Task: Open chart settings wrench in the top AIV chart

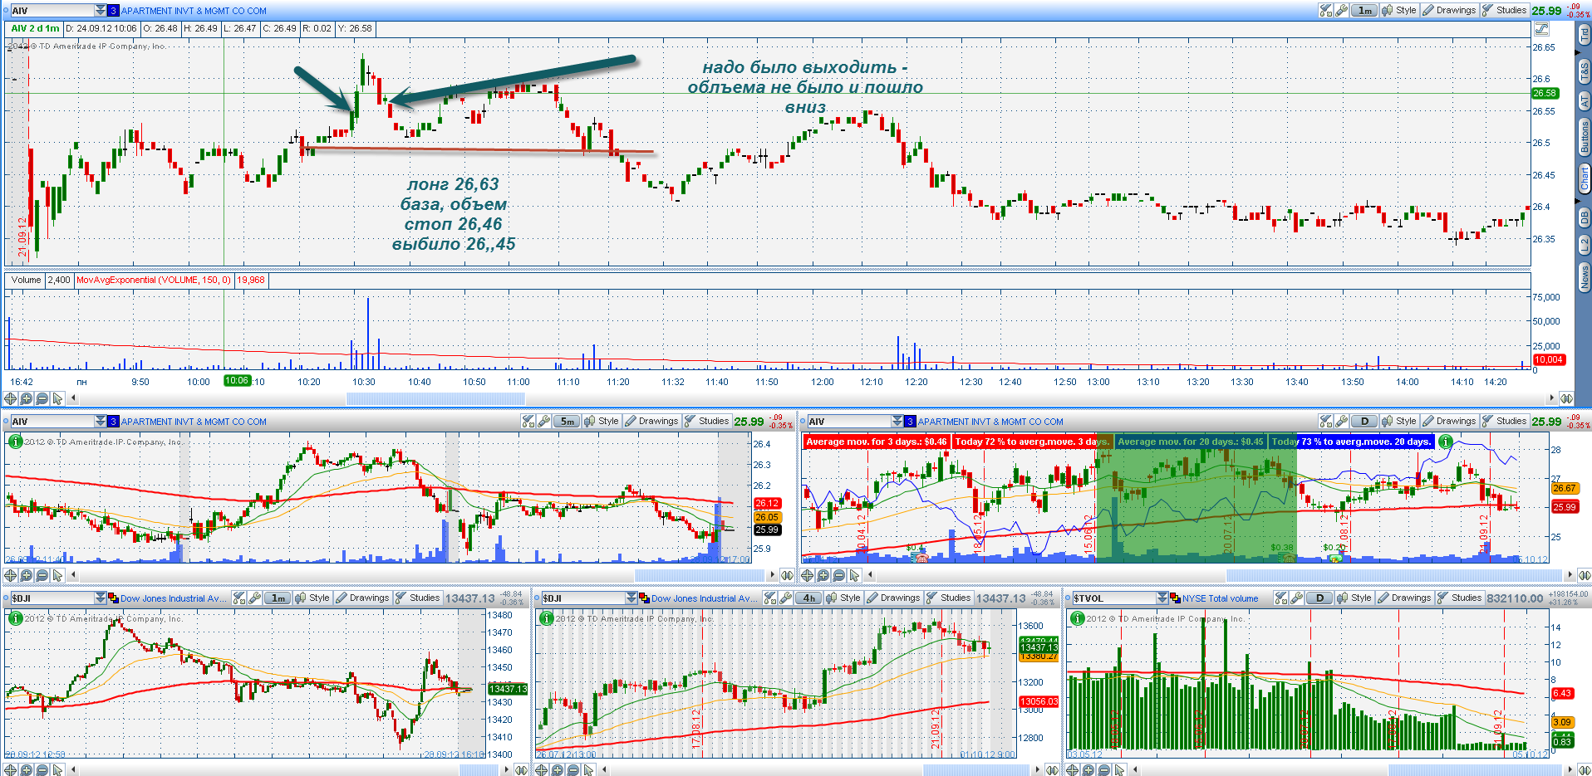Action: pyautogui.click(x=1341, y=11)
